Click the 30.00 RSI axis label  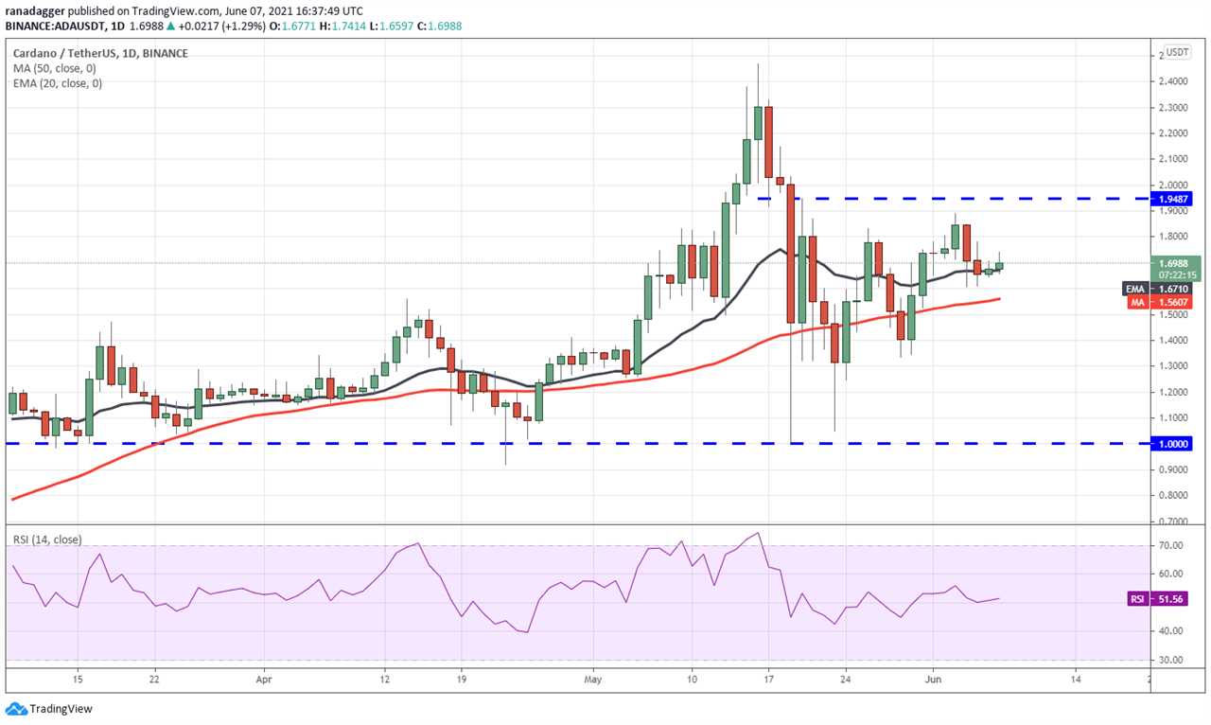click(1172, 660)
